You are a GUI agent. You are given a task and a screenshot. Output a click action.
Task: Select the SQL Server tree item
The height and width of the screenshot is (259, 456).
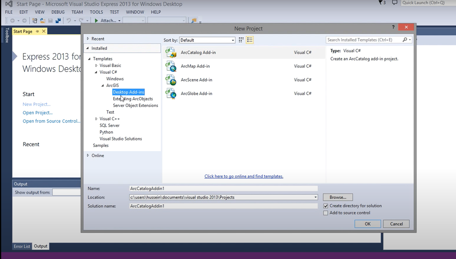[110, 126]
